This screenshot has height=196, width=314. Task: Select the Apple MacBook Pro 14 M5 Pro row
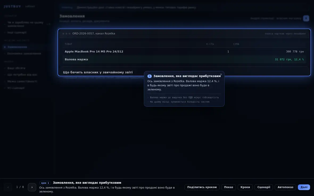tap(184, 52)
